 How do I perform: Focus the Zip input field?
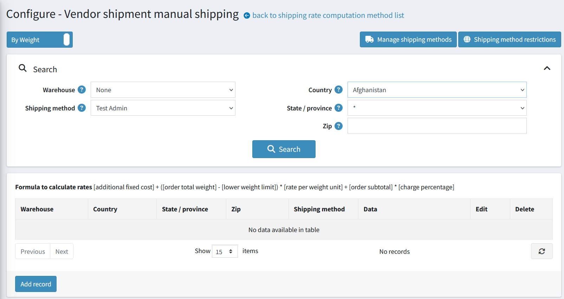[x=437, y=126]
